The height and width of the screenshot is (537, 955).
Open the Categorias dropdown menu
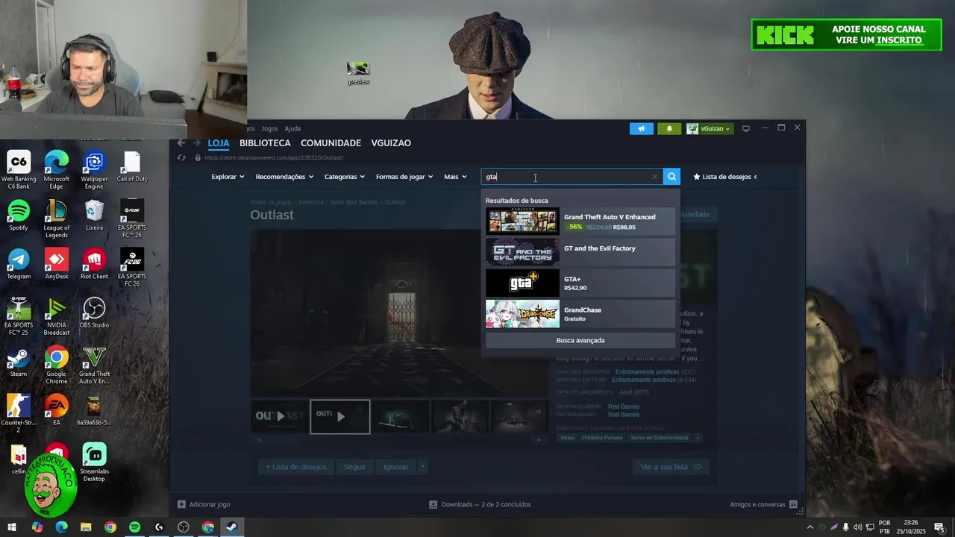pos(345,177)
